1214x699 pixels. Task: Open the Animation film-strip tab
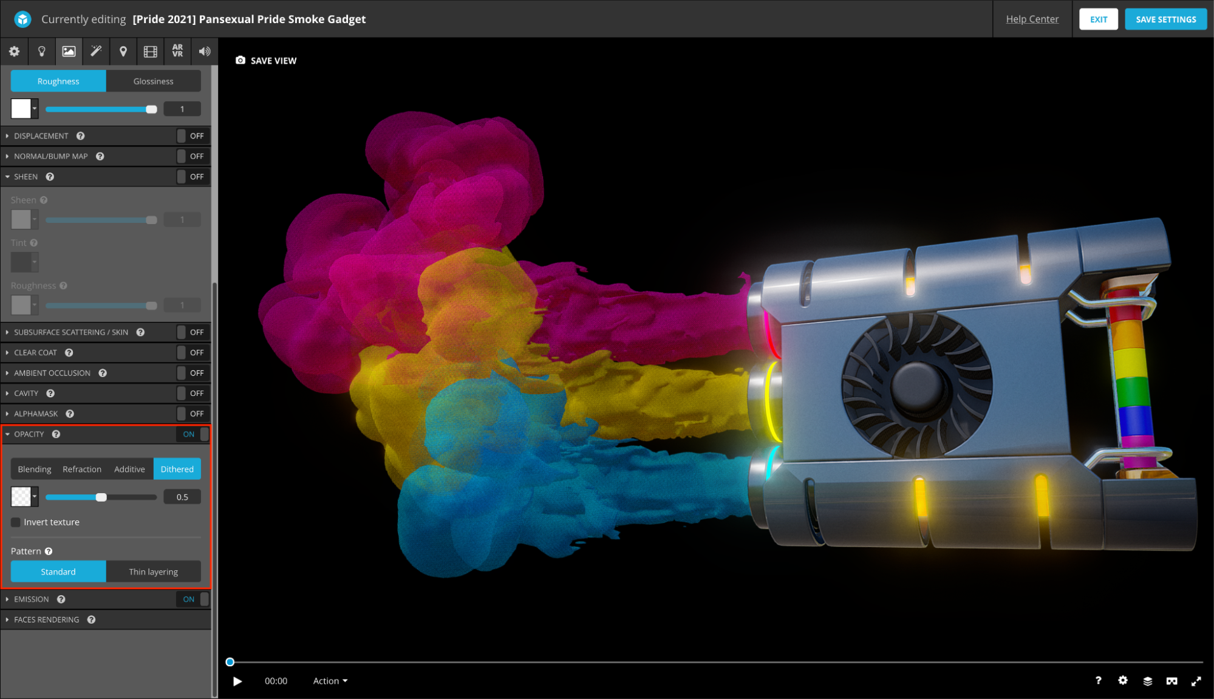pyautogui.click(x=150, y=52)
